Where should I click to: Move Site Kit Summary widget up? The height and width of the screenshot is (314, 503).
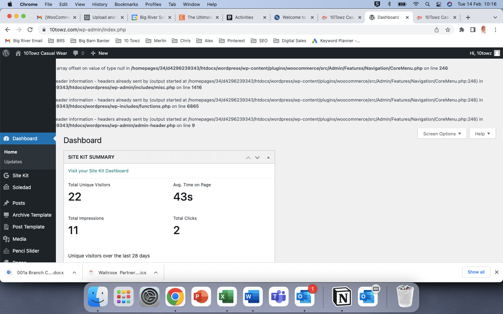pyautogui.click(x=248, y=157)
